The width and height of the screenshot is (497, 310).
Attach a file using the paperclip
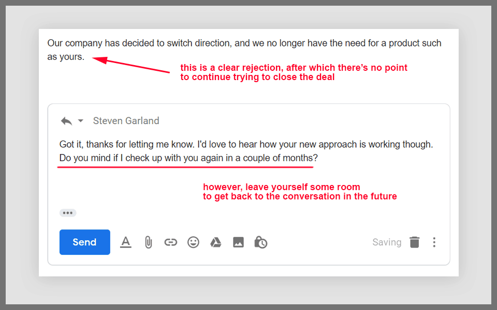pyautogui.click(x=148, y=242)
